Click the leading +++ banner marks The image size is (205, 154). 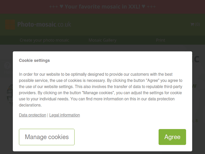pyautogui.click(x=53, y=7)
